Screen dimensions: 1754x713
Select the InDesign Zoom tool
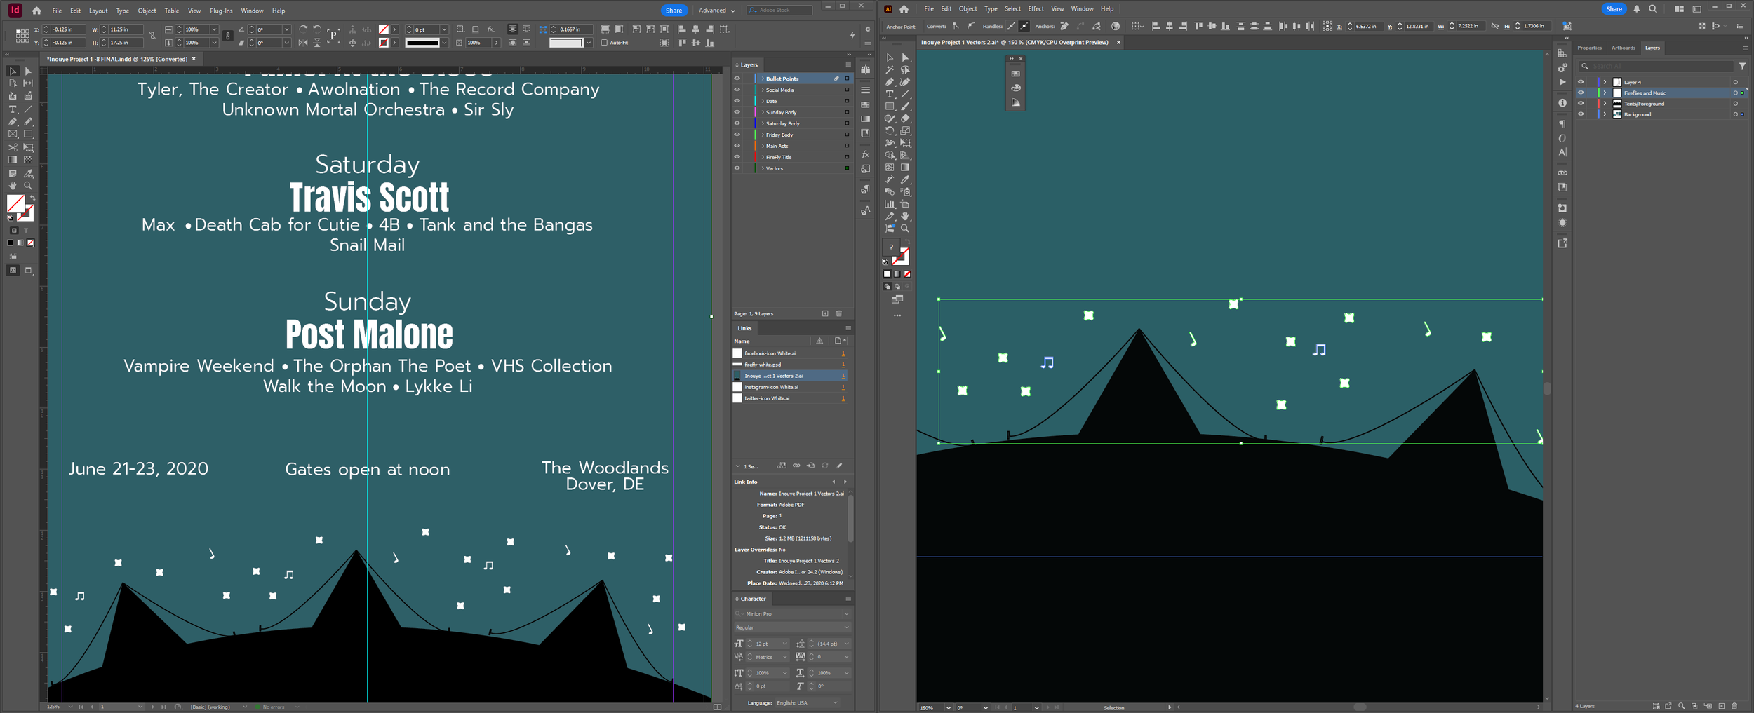coord(28,186)
